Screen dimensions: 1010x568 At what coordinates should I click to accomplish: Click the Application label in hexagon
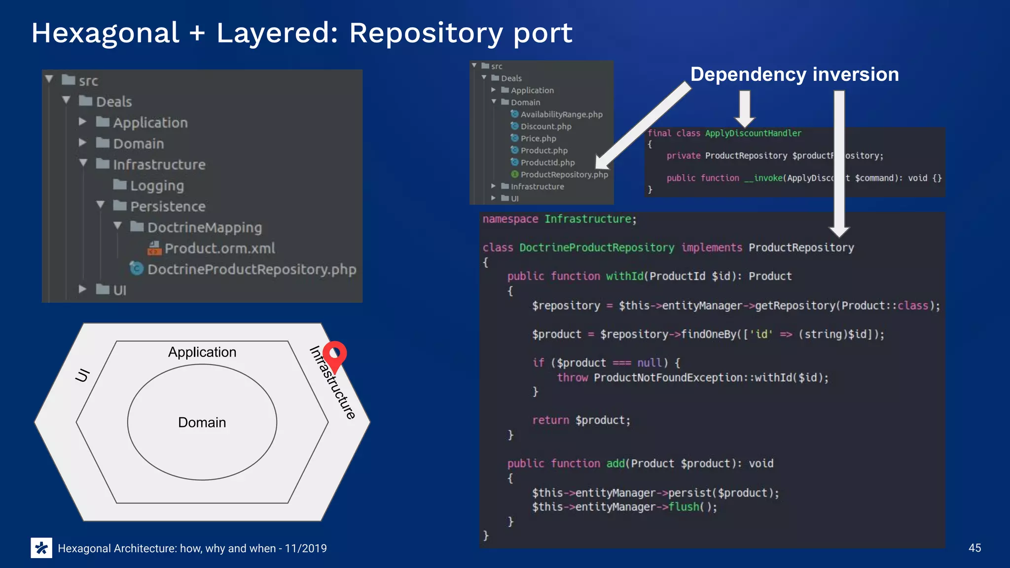202,352
